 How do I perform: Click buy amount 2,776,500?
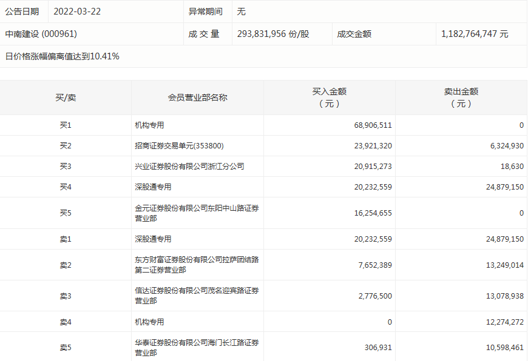[x=375, y=296]
